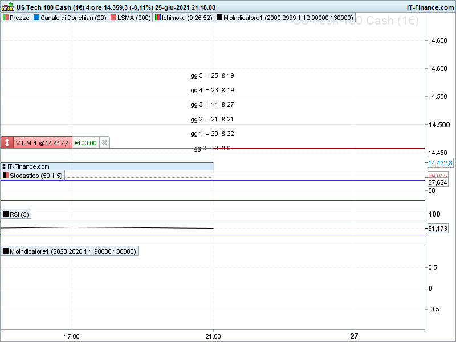Click the text gg 4 = 23 & 19
Image resolution: width=456 pixels, height=342 pixels.
[x=212, y=90]
